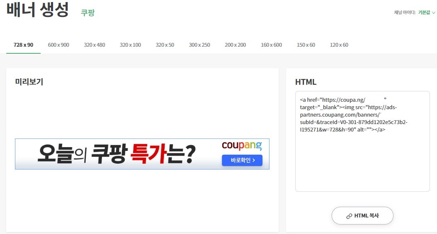Switch to the 300 x 250 tab

pos(199,45)
